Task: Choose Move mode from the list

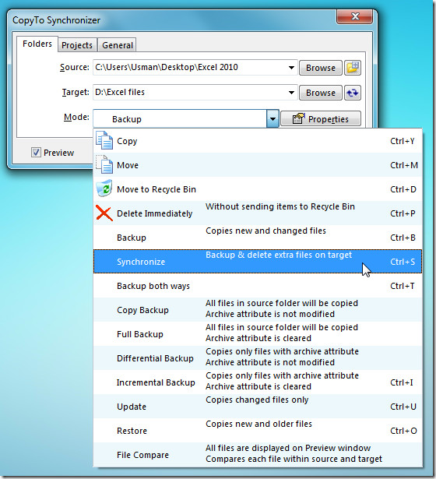Action: click(258, 164)
